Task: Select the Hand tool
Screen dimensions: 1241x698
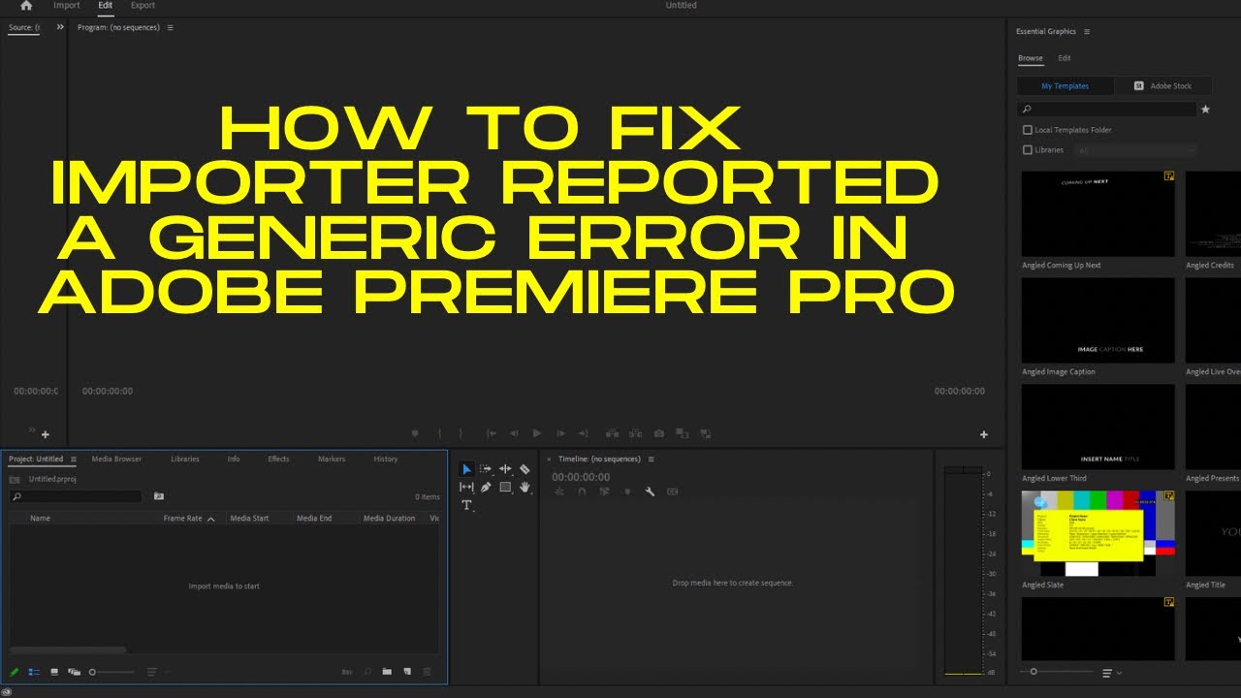Action: coord(525,488)
